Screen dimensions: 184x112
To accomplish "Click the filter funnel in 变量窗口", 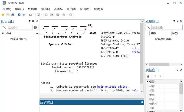I will click(x=174, y=21).
